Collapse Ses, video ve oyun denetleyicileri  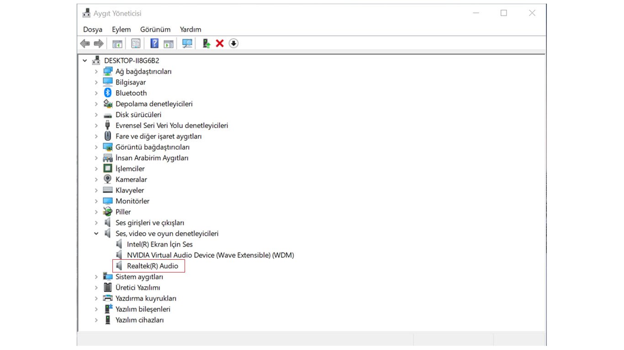[x=96, y=233]
